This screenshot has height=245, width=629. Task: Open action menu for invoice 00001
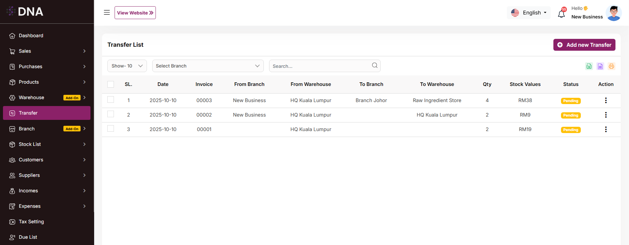point(606,129)
